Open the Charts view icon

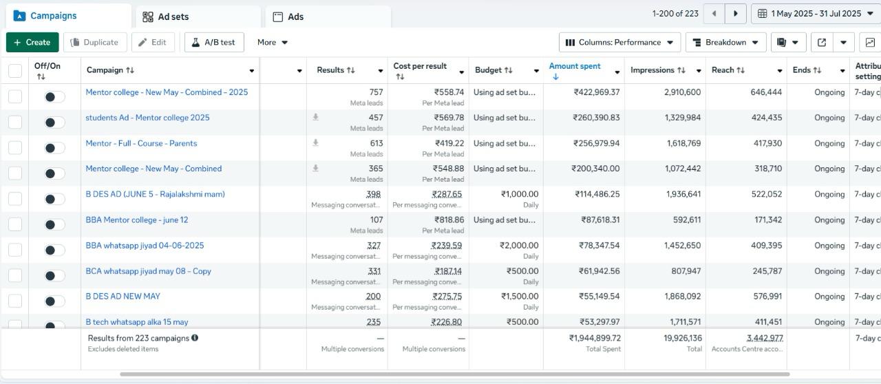tap(870, 42)
